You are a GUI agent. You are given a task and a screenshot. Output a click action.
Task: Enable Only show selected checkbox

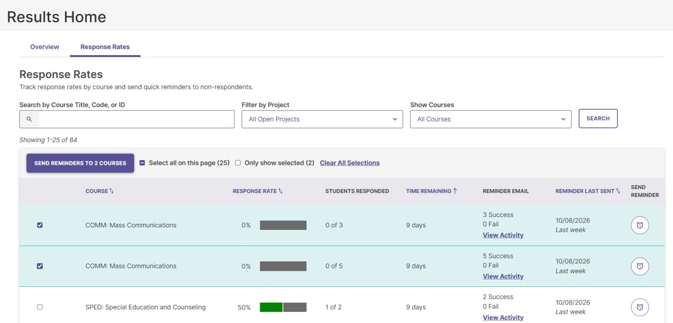(238, 163)
